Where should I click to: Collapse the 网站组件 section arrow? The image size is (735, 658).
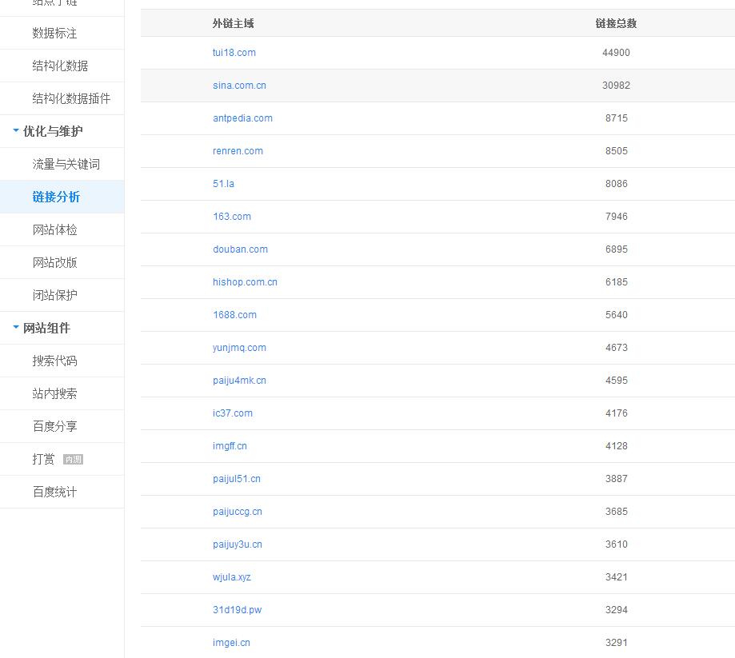[16, 328]
